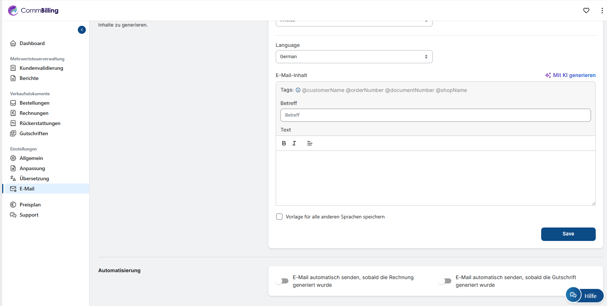Open the Hilfe chat widget
Screen dimensions: 607x306
click(x=584, y=295)
